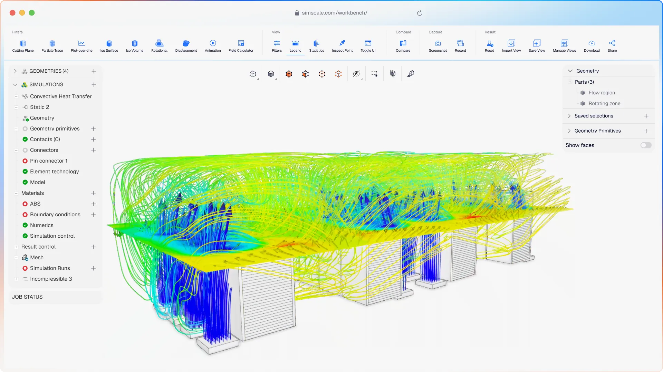Toggle the Show faces switch

click(x=646, y=145)
